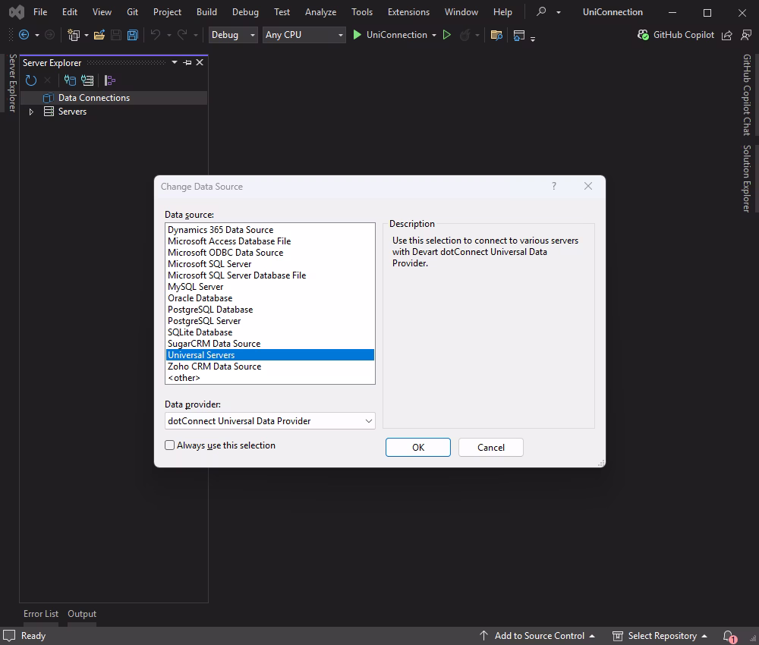Screen dimensions: 759x645
Task: Click the OK button in the dialog
Action: pyautogui.click(x=418, y=448)
